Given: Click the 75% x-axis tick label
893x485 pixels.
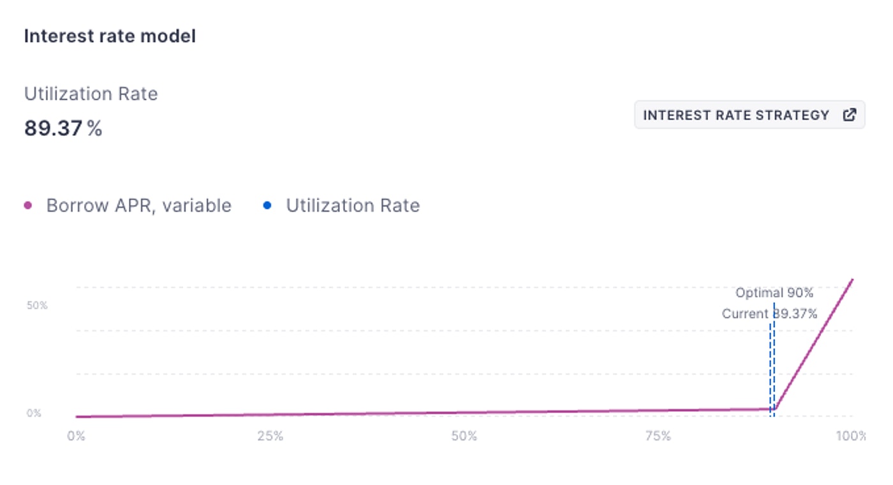Looking at the screenshot, I should 658,437.
